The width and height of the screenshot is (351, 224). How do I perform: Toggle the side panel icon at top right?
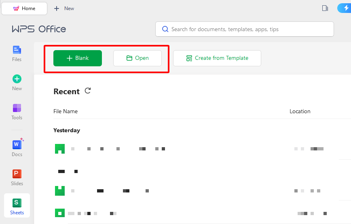coord(325,8)
